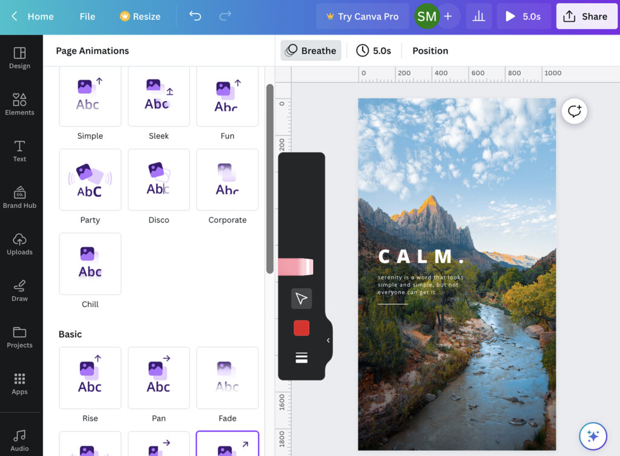Open the File menu
Screen dimensions: 620x456
(x=87, y=16)
